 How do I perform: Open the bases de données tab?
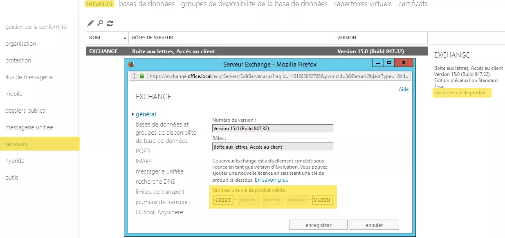click(147, 4)
